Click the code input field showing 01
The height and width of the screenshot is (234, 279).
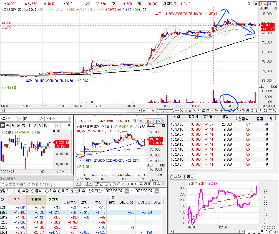(x=31, y=119)
